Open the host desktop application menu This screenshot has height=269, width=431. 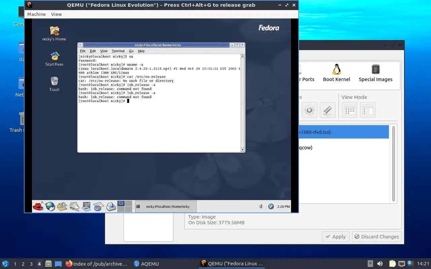click(x=5, y=264)
